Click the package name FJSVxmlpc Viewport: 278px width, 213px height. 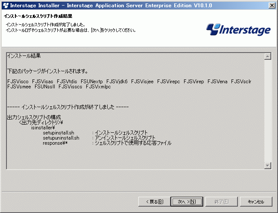click(98, 87)
